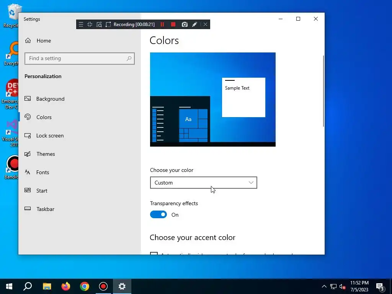The width and height of the screenshot is (392, 294).
Task: Click the network tray icon
Action: coord(333,286)
